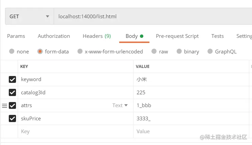Toggle the catalog3Id row checkbox
The height and width of the screenshot is (145, 252).
[12, 92]
